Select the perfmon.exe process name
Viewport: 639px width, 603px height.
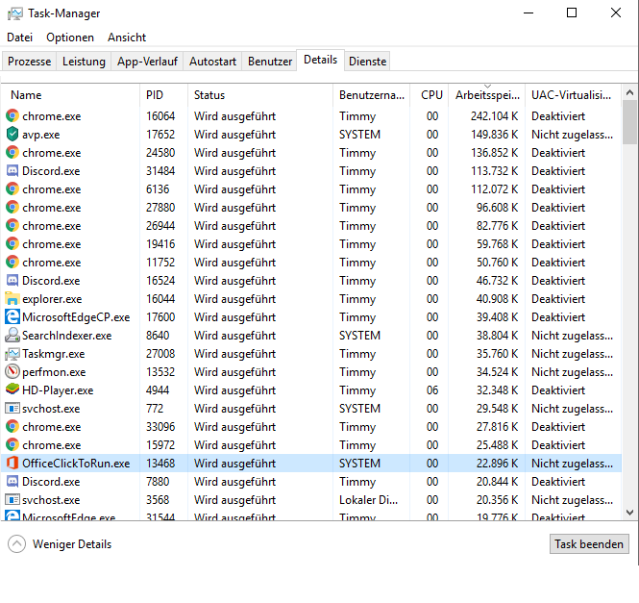pos(54,371)
